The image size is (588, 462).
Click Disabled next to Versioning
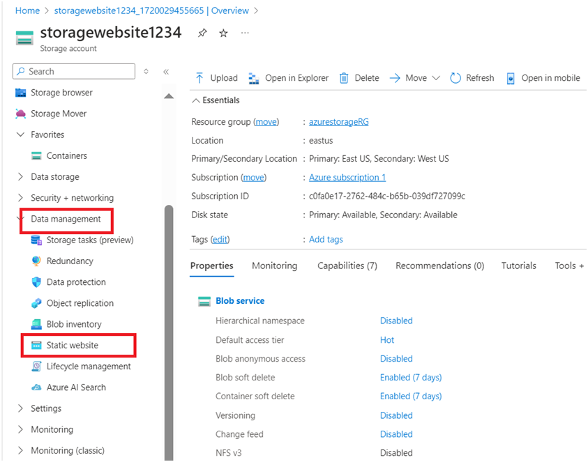(396, 415)
